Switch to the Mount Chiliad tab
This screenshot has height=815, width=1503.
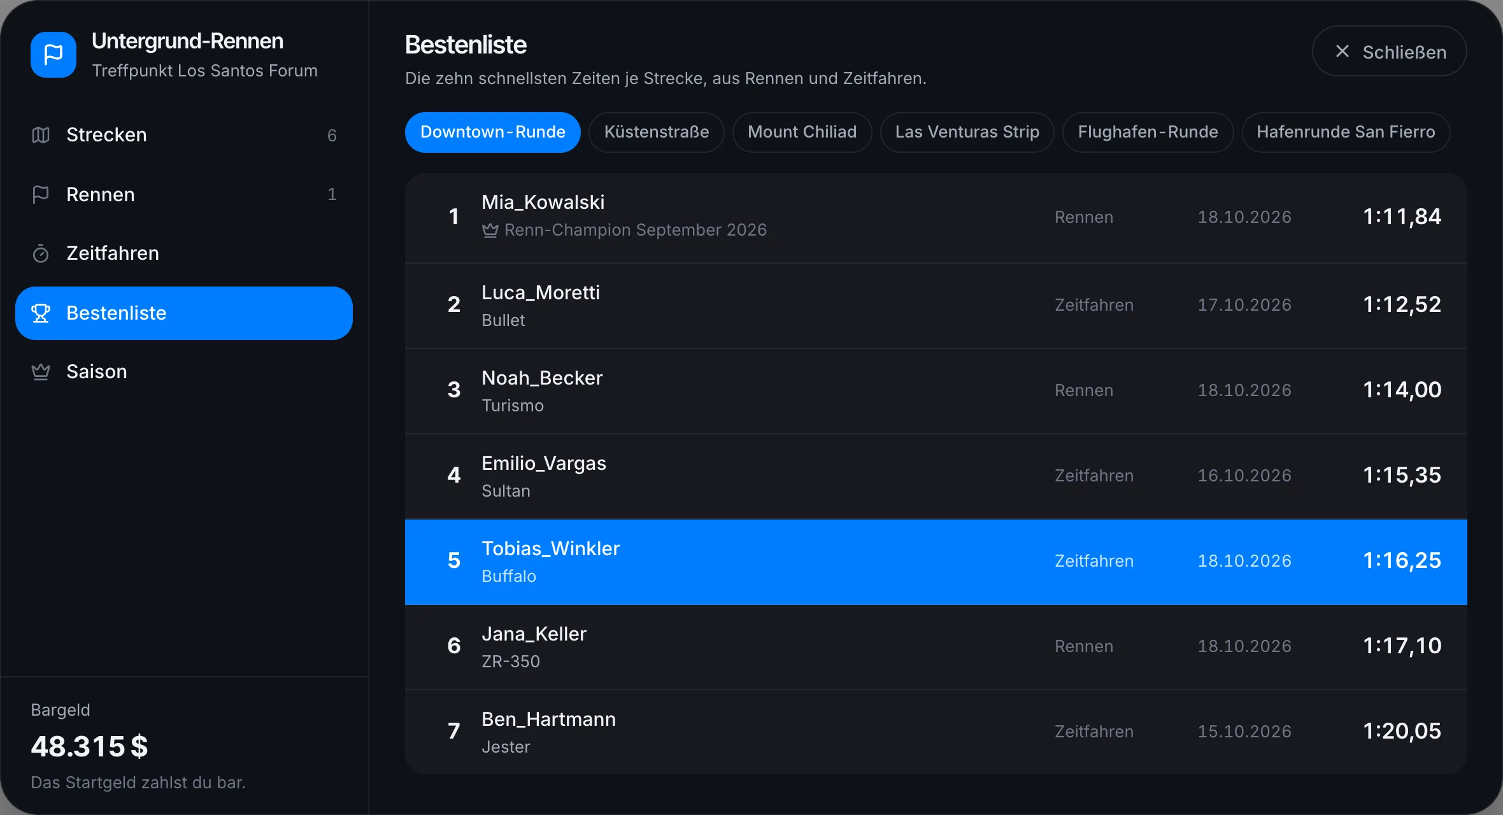pos(802,132)
